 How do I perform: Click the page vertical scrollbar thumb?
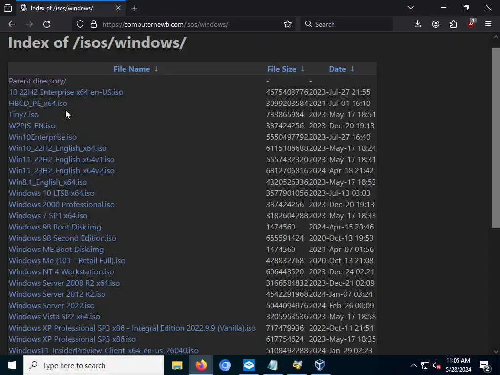496,138
